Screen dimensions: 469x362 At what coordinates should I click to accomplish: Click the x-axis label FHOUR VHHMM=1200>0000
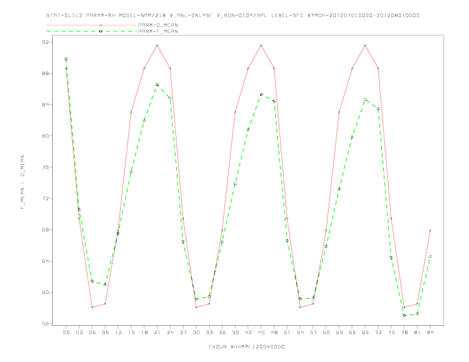point(246,347)
